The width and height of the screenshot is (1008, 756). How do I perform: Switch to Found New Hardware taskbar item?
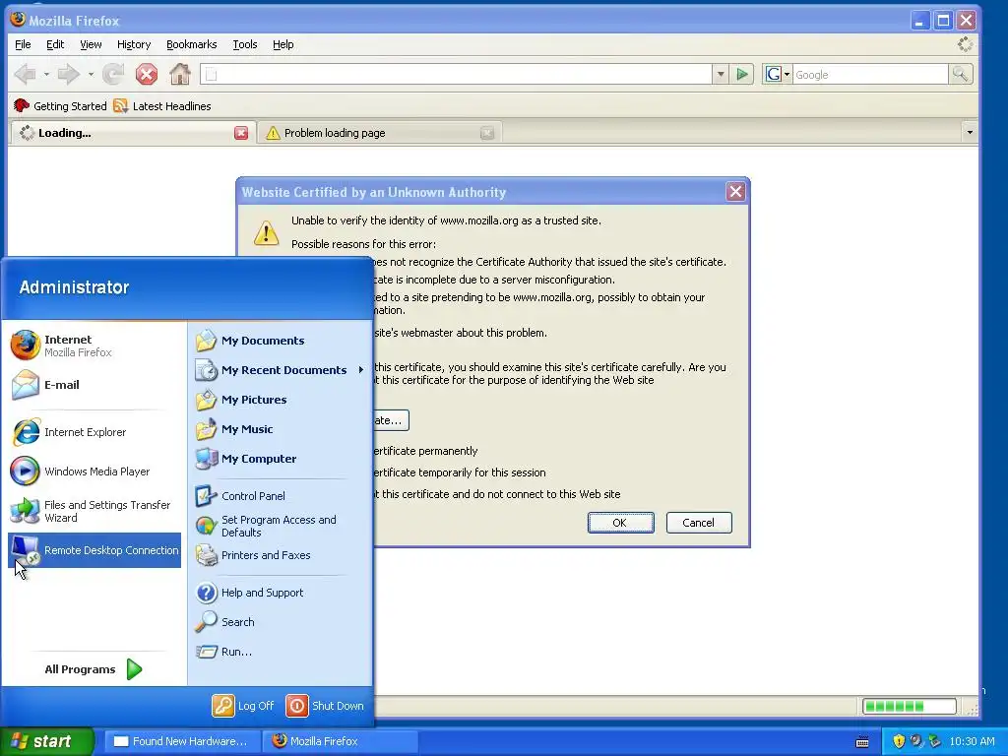click(x=182, y=741)
